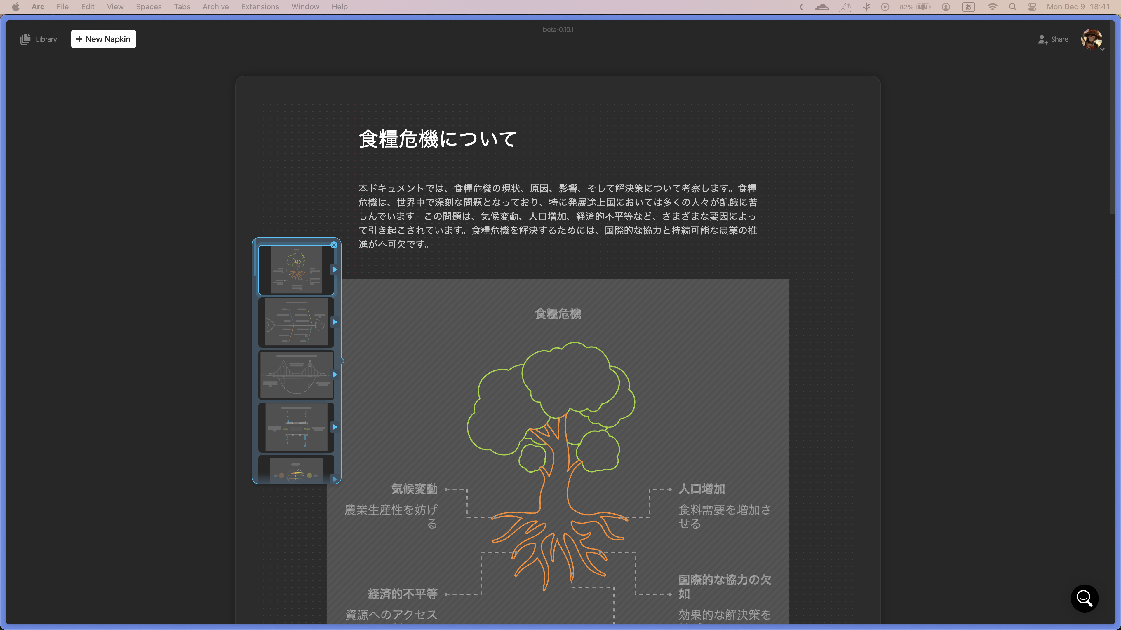Open the Library panel
The width and height of the screenshot is (1121, 630).
click(x=38, y=39)
